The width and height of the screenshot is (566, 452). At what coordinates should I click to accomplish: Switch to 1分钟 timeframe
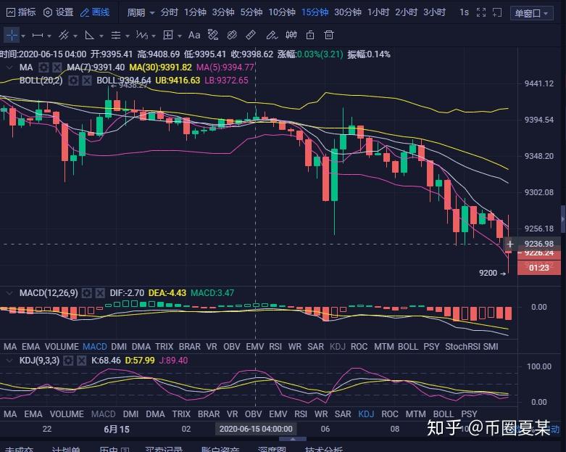[195, 12]
